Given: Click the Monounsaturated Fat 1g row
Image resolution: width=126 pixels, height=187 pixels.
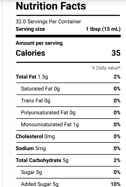Looking at the screenshot, I should point(68,124).
